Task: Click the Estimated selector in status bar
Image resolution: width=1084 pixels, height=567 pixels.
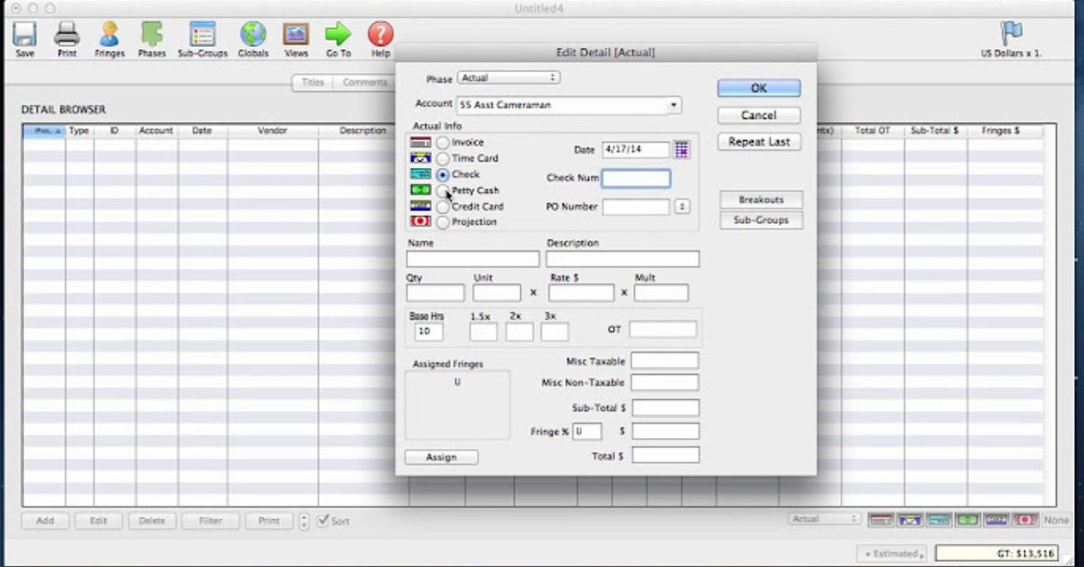Action: coord(892,553)
